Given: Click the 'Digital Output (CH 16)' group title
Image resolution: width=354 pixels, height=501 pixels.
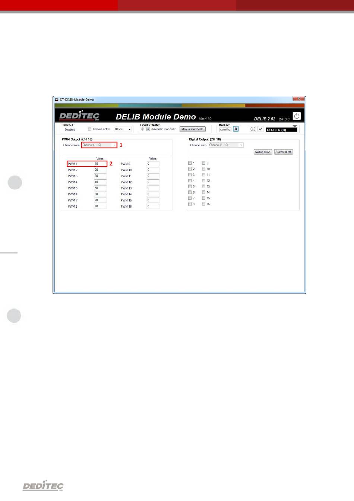Looking at the screenshot, I should pos(205,139).
